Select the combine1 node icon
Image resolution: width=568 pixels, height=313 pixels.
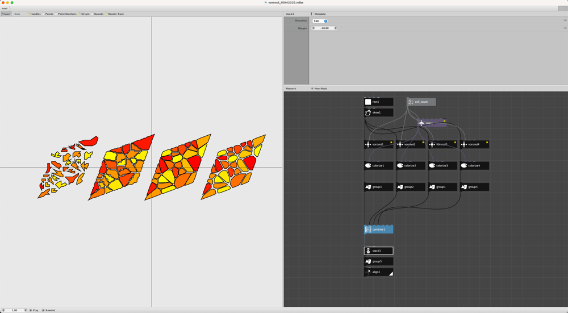pos(368,229)
